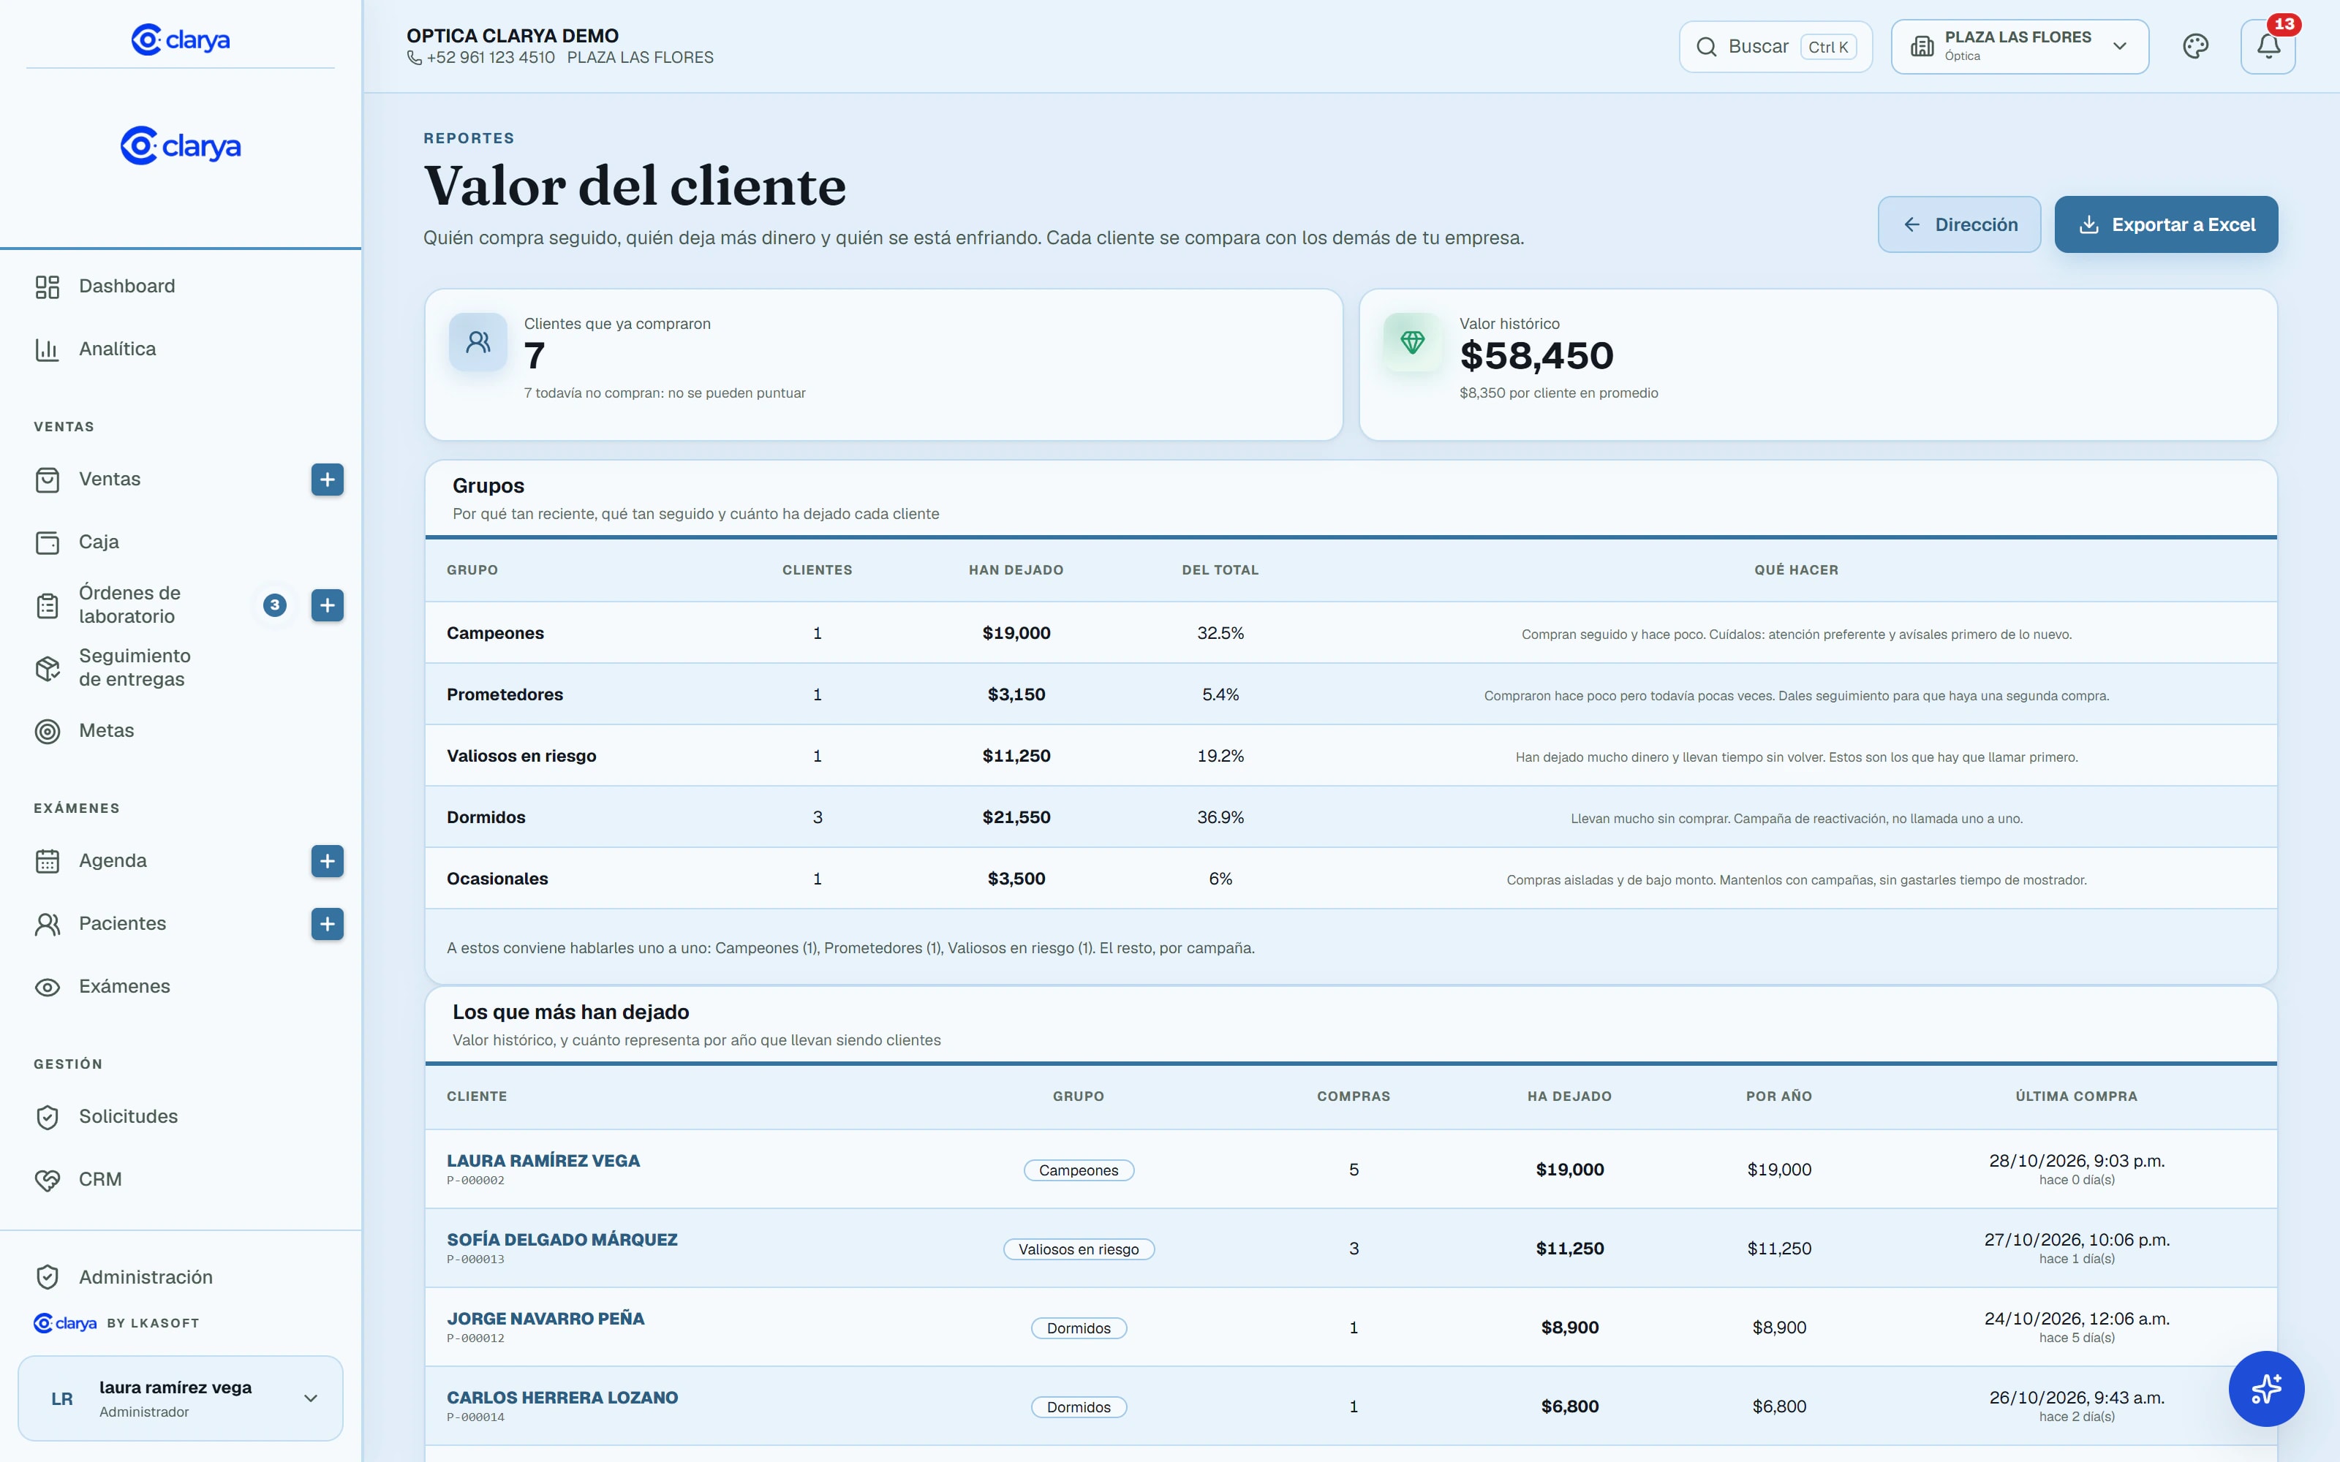Viewport: 2340px width, 1462px height.
Task: Open client SOFÍA DELGADO MÁRQUEZ link
Action: click(x=562, y=1240)
